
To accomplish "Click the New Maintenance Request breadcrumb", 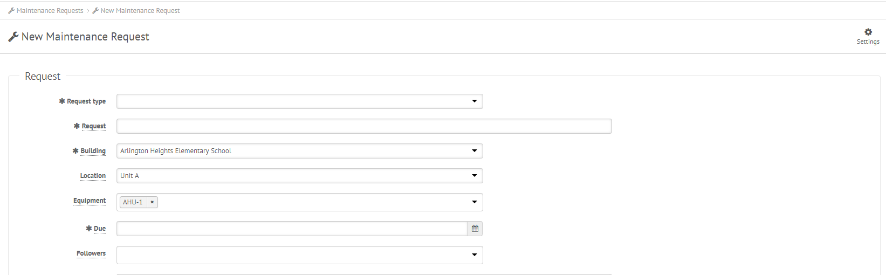I will pyautogui.click(x=140, y=11).
